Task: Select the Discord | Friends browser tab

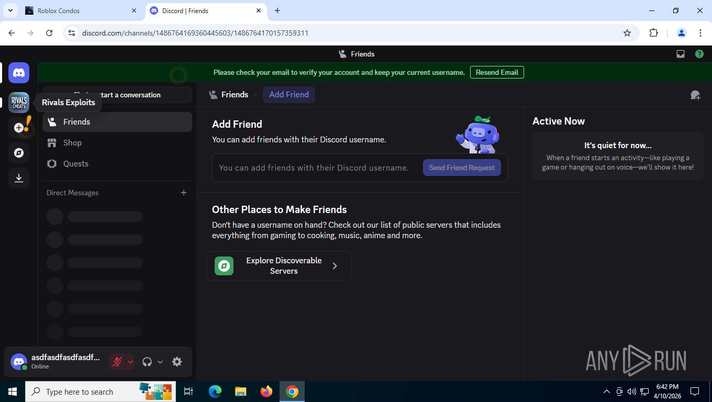Action: coord(206,10)
